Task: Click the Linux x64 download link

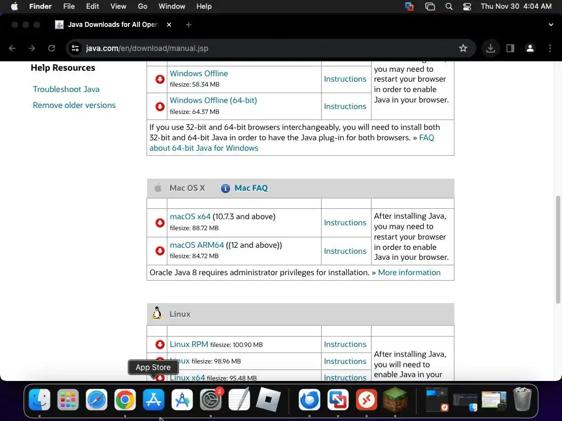Action: [x=188, y=377]
